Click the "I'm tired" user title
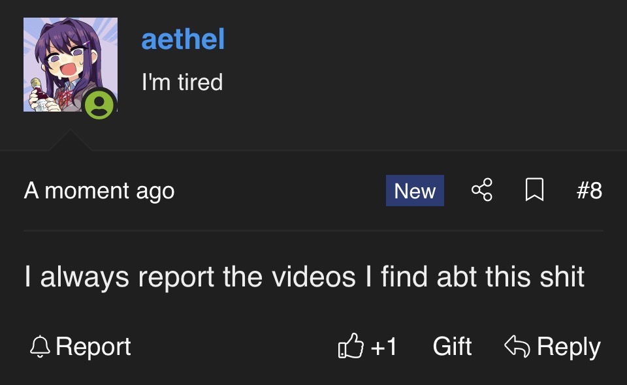Screen dimensions: 627x385 pos(182,82)
